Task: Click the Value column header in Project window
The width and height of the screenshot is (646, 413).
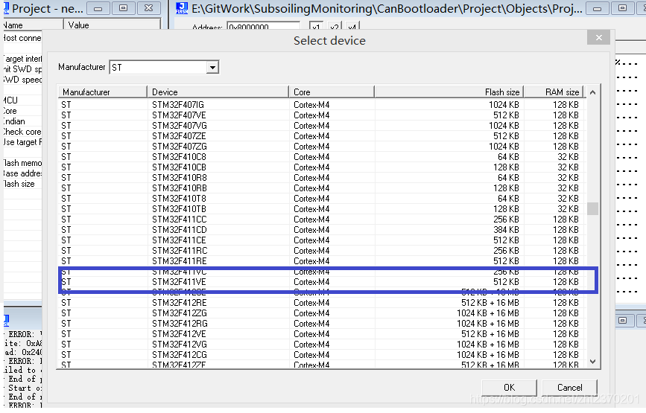Action: [x=112, y=25]
